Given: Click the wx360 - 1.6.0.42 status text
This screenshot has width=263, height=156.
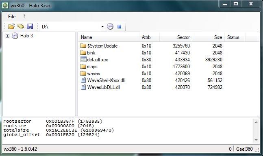Looking at the screenshot, I should pos(20,149).
